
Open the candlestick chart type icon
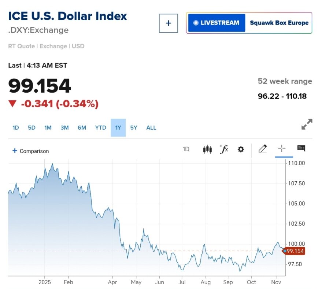click(x=207, y=149)
